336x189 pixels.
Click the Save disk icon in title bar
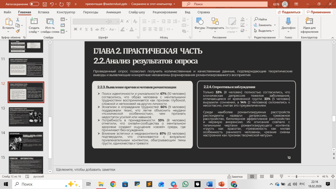click(45, 4)
